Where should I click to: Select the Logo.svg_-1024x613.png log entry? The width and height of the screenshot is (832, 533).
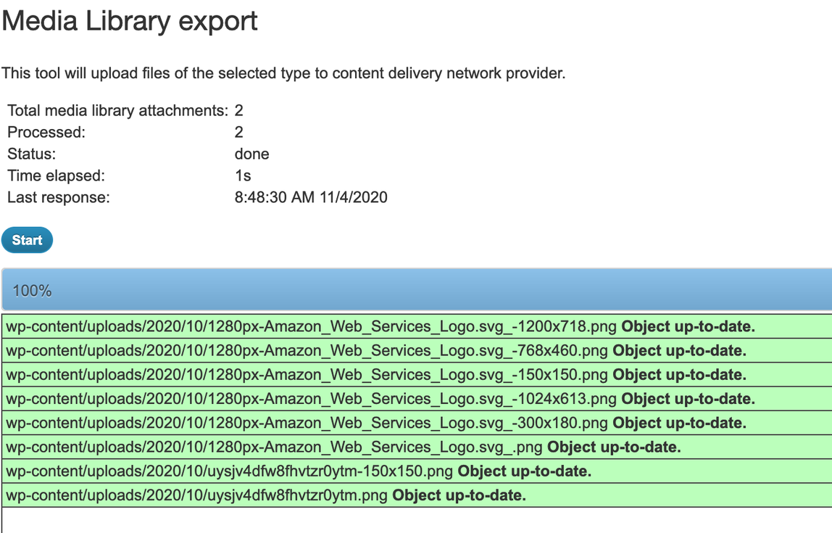[x=380, y=399]
